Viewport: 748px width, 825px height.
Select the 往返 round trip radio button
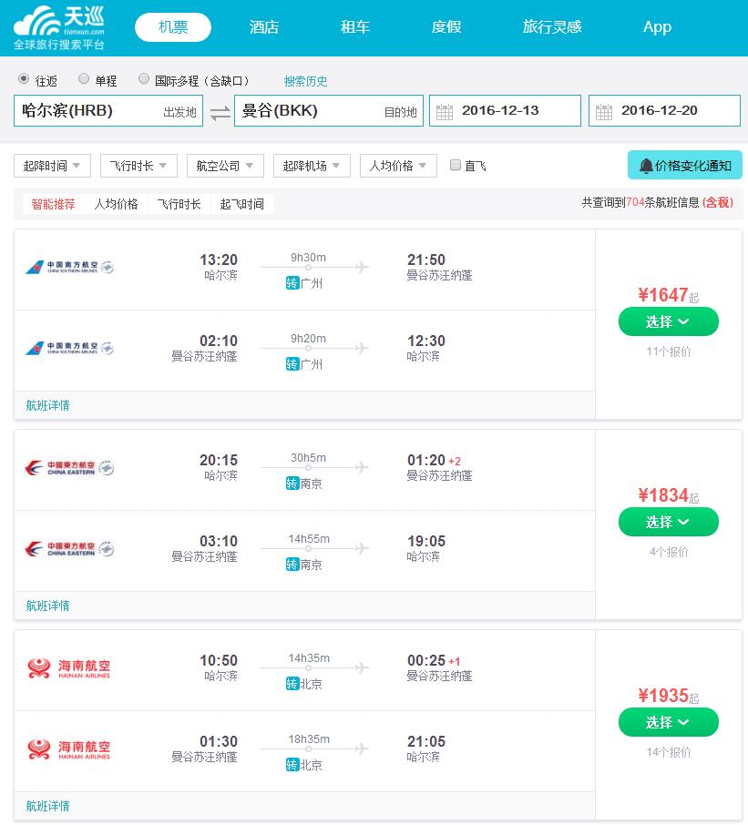pyautogui.click(x=23, y=78)
